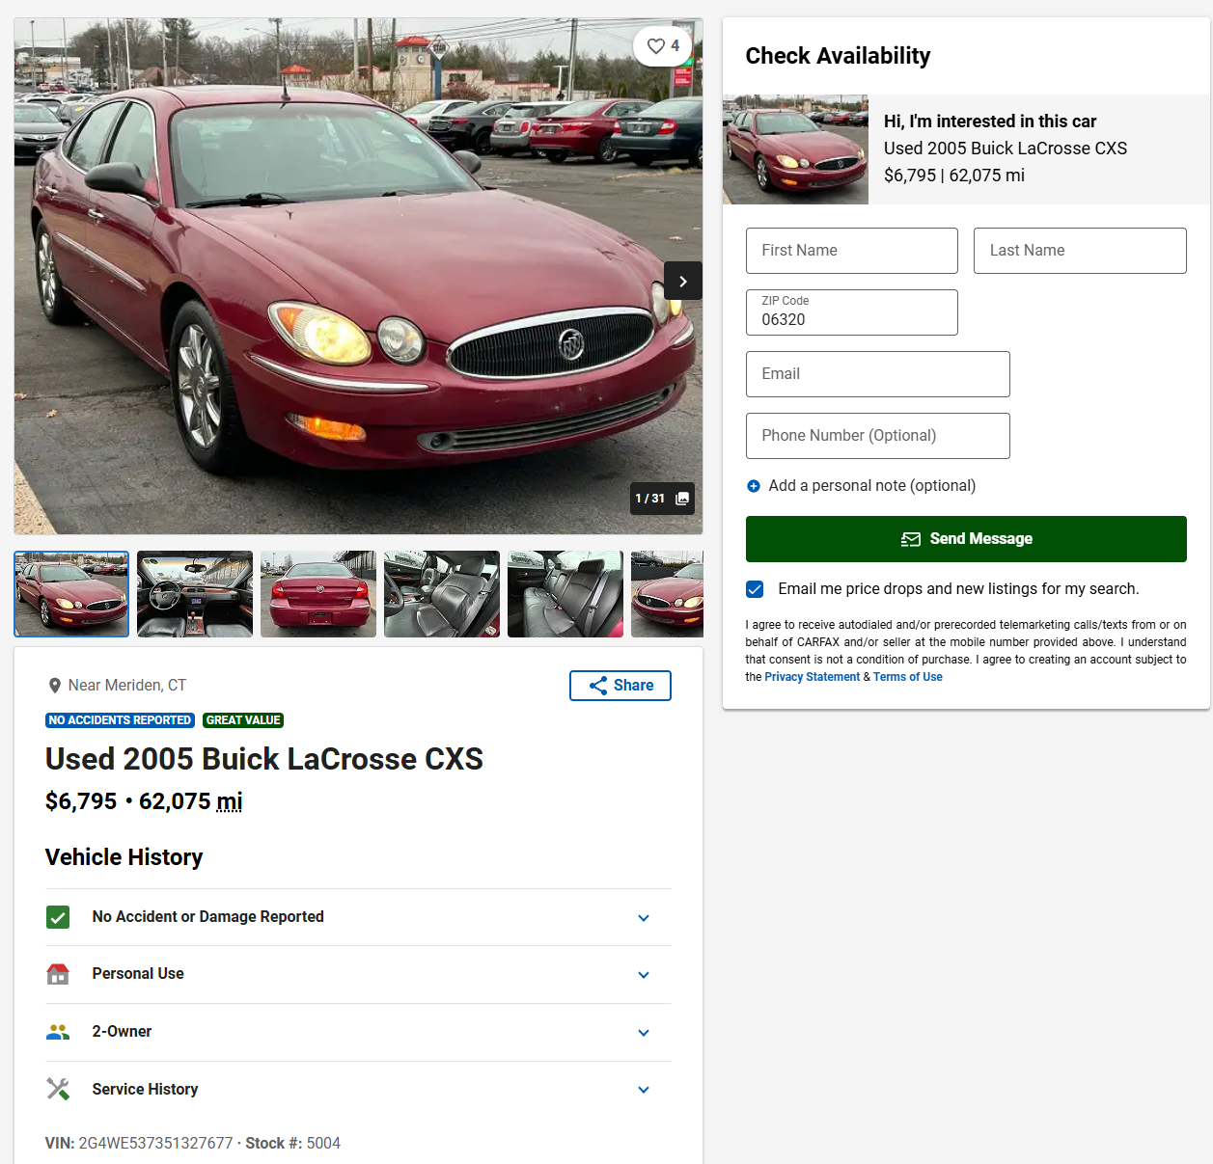
Task: Click the Stock # 5004 text
Action: tap(293, 1144)
